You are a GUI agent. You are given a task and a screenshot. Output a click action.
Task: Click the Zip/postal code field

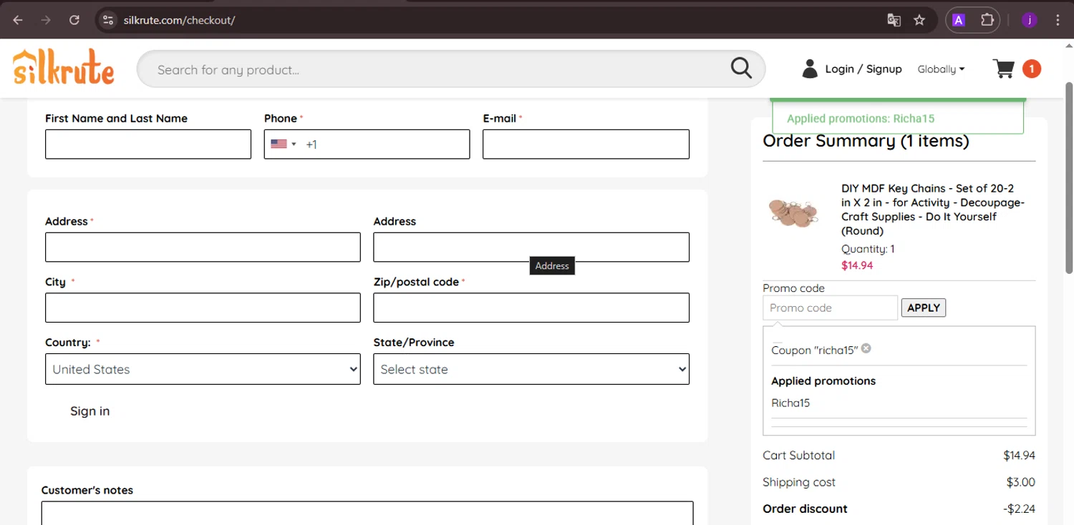tap(531, 308)
